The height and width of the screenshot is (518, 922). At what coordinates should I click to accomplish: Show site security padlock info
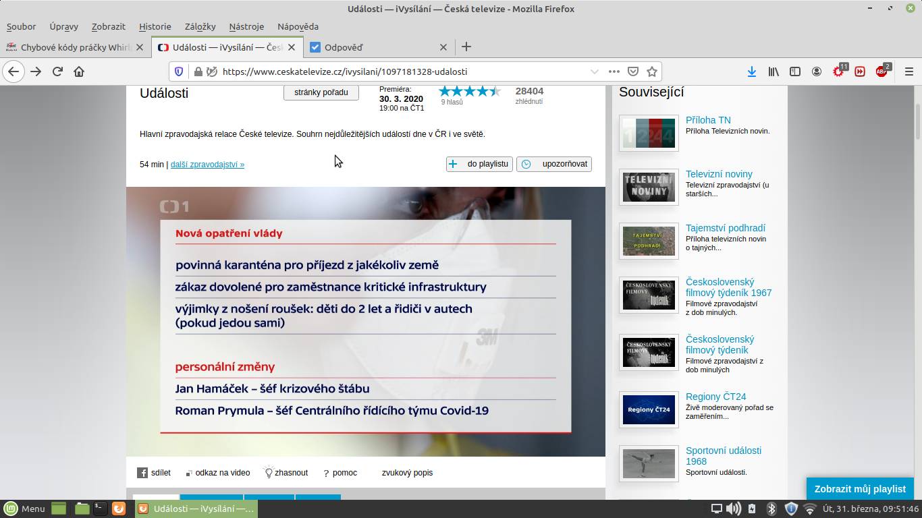click(x=198, y=71)
